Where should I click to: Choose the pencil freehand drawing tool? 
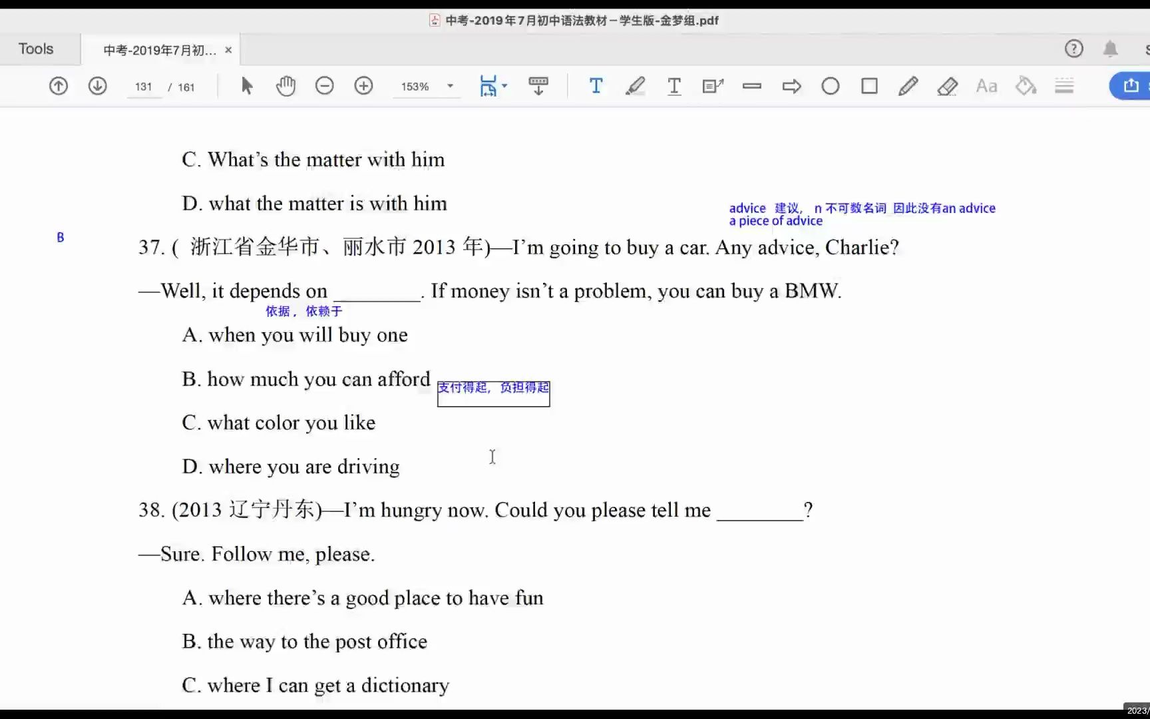click(x=908, y=86)
